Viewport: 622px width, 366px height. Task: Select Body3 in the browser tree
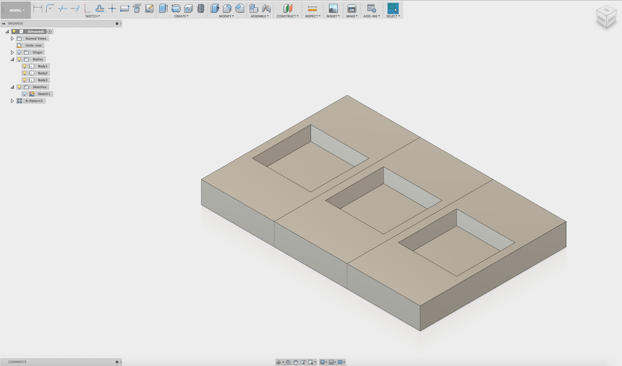tap(42, 80)
